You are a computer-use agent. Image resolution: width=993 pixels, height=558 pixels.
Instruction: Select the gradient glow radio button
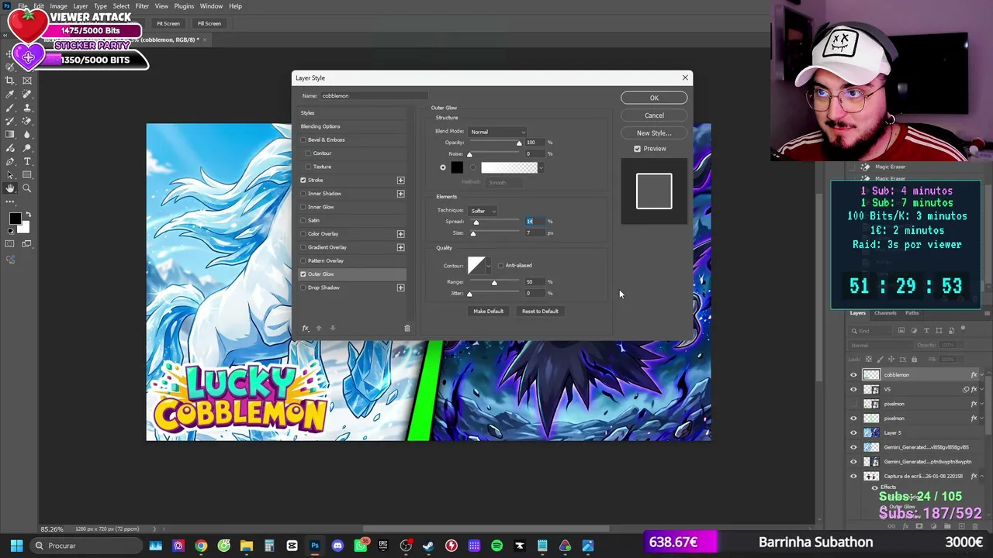point(473,168)
